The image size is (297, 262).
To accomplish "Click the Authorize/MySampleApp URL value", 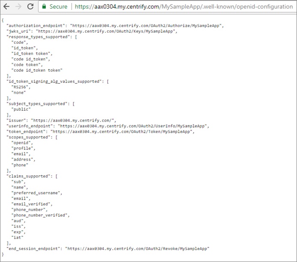I will pos(147,26).
